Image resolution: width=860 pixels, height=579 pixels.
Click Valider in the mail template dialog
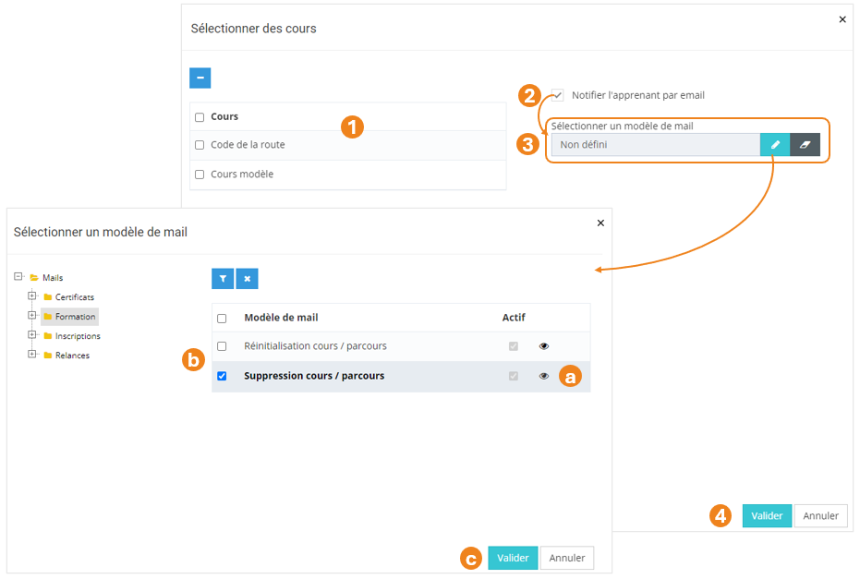(x=513, y=558)
